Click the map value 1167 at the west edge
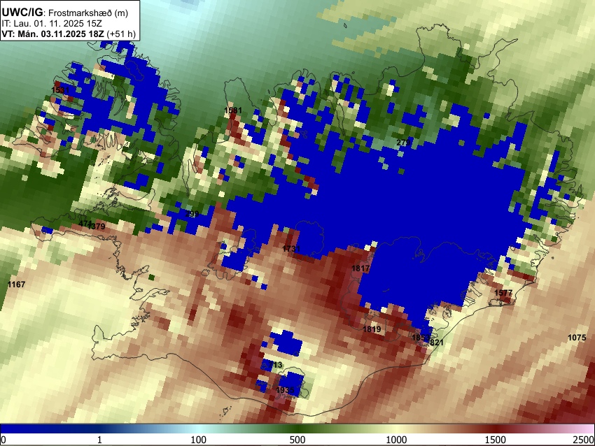The image size is (595, 446). coord(16,285)
